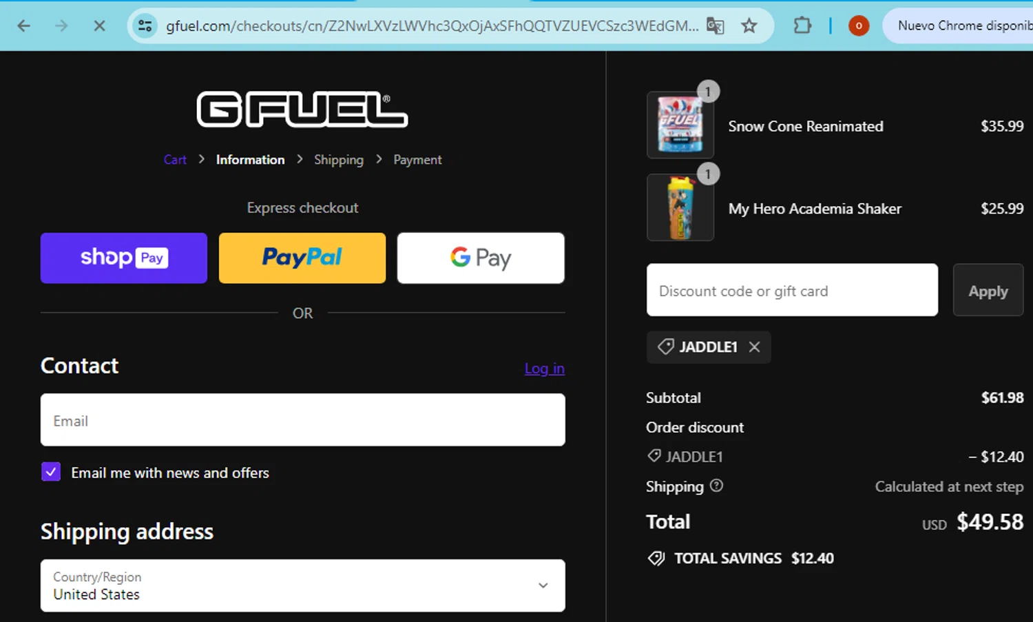Bookmark this page with star icon
The width and height of the screenshot is (1033, 622).
coord(749,26)
